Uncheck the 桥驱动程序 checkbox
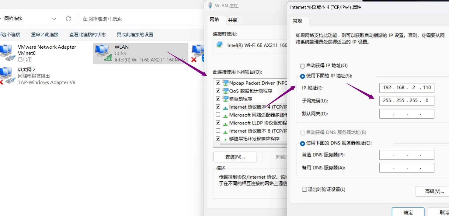Screen dimensions: 449x216 [x=218, y=99]
